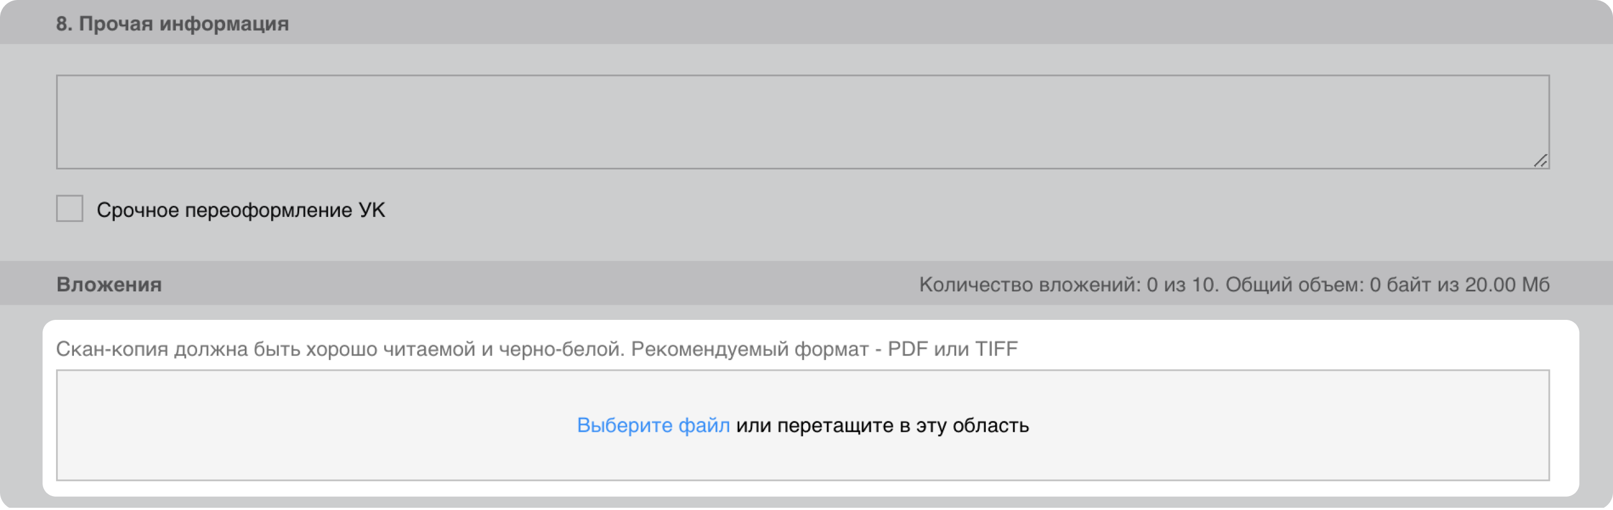Click empty left part of file drop zone
1613x510 pixels.
pos(250,426)
